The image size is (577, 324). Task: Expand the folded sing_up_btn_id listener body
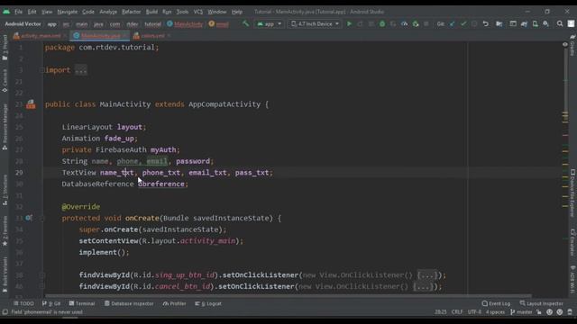coord(426,275)
